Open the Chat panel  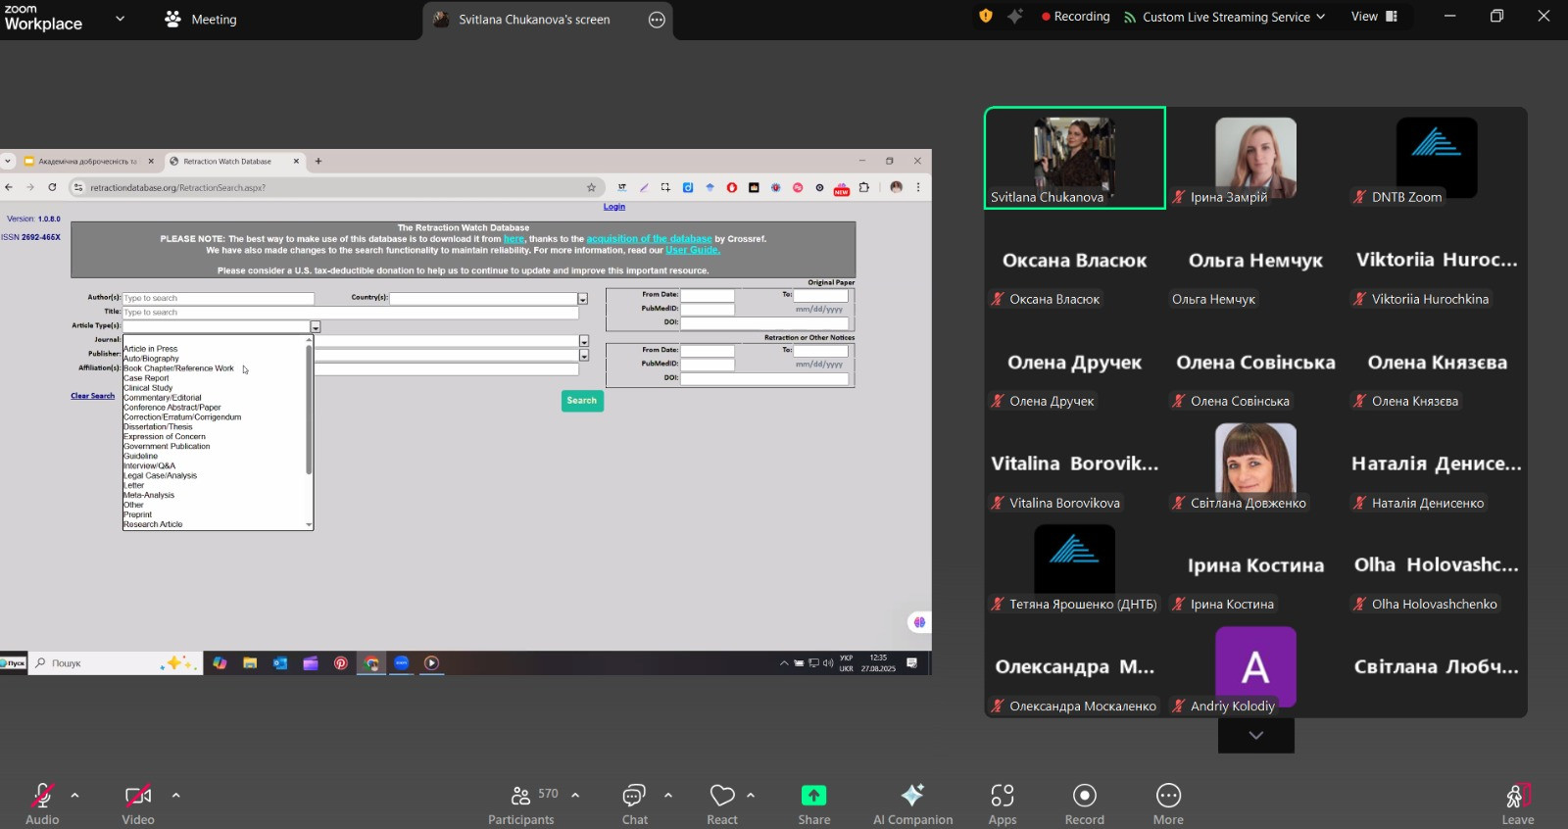[x=635, y=803]
